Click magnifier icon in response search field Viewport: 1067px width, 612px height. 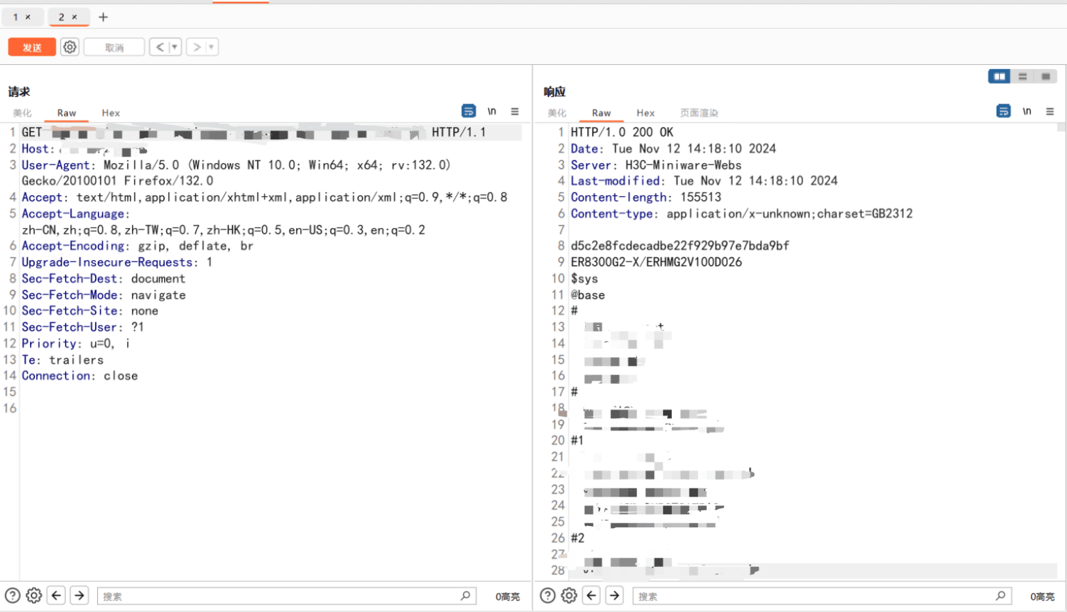click(x=1001, y=596)
